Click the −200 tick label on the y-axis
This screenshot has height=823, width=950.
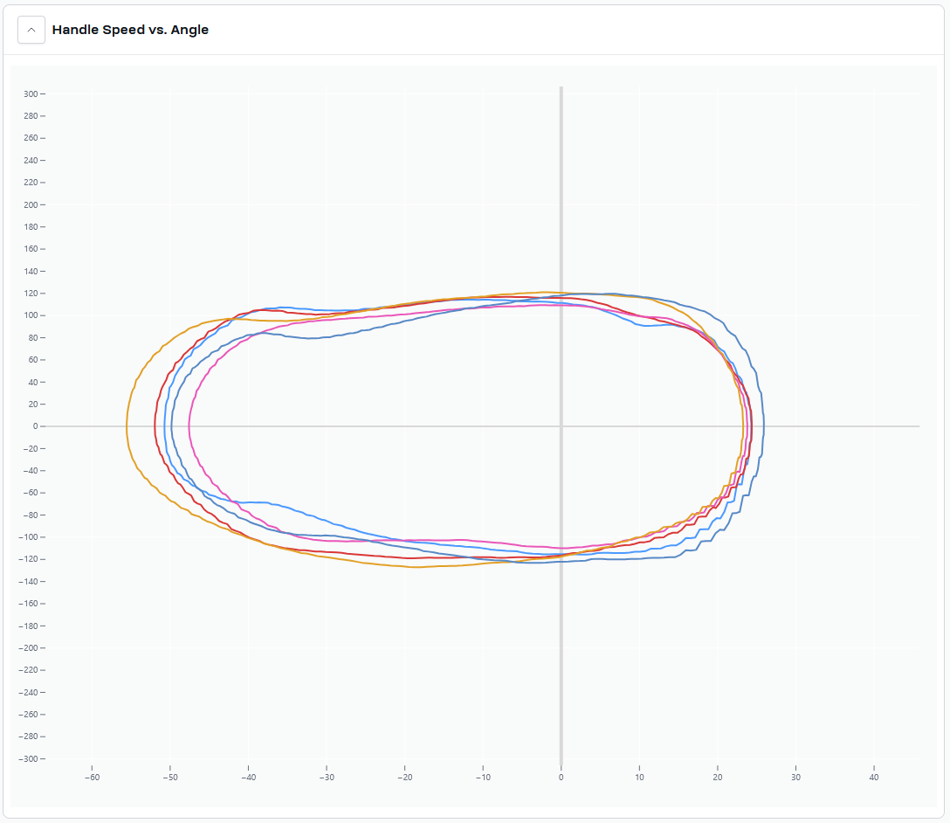tap(28, 648)
